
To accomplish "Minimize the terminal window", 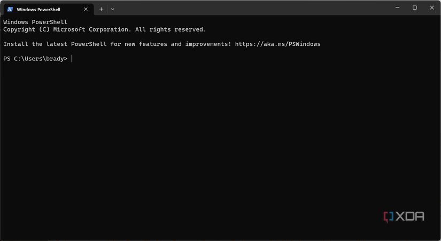I will point(397,7).
